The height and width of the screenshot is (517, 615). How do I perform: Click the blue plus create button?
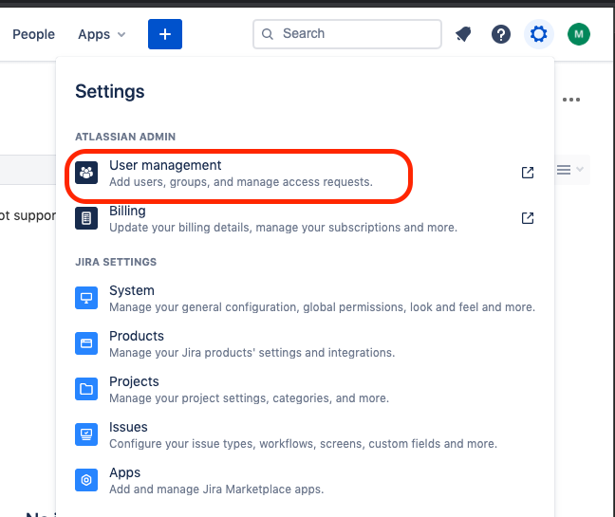pos(165,34)
